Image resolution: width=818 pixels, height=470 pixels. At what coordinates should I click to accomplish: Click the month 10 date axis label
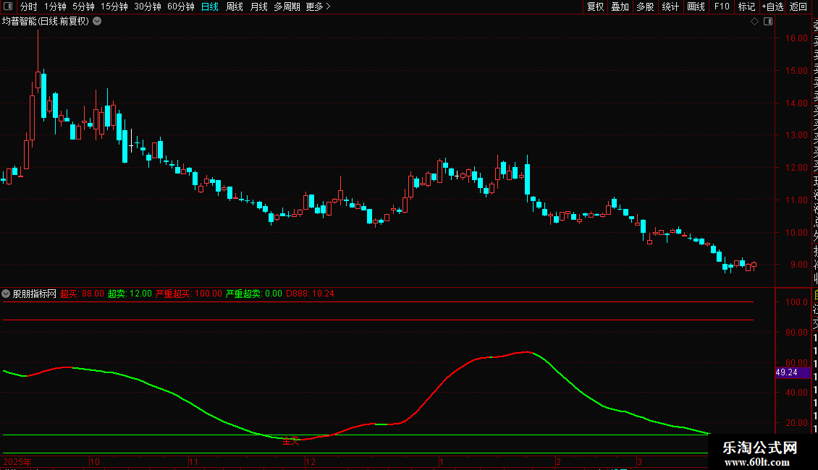point(94,461)
